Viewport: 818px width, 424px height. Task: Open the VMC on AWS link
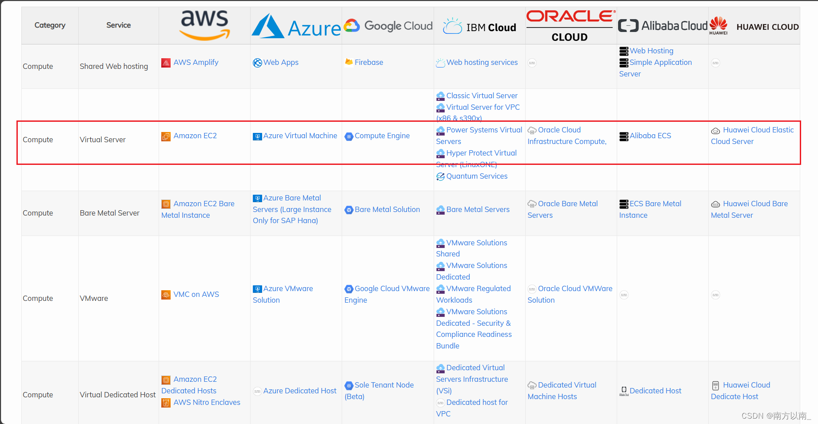196,294
